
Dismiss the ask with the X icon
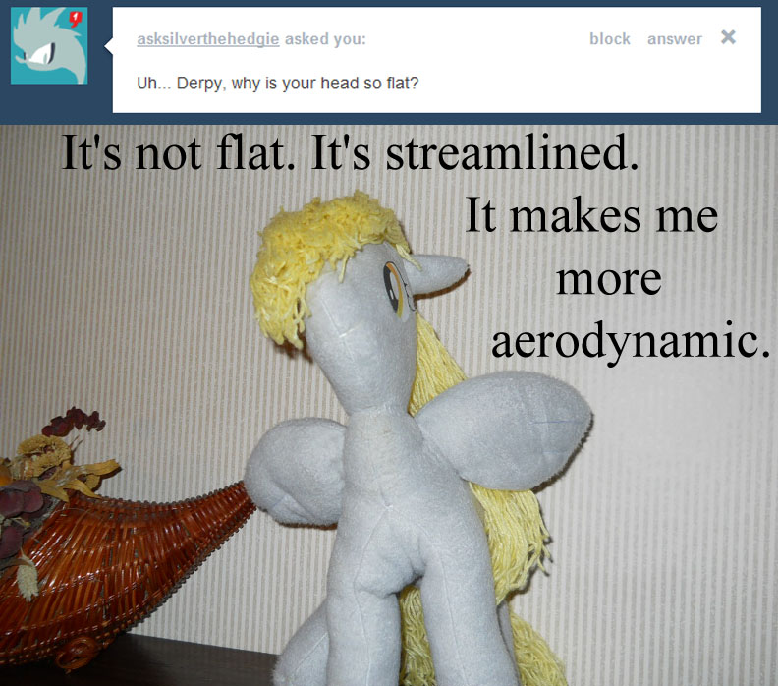(x=728, y=37)
